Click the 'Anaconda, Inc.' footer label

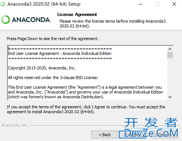tap(15, 125)
